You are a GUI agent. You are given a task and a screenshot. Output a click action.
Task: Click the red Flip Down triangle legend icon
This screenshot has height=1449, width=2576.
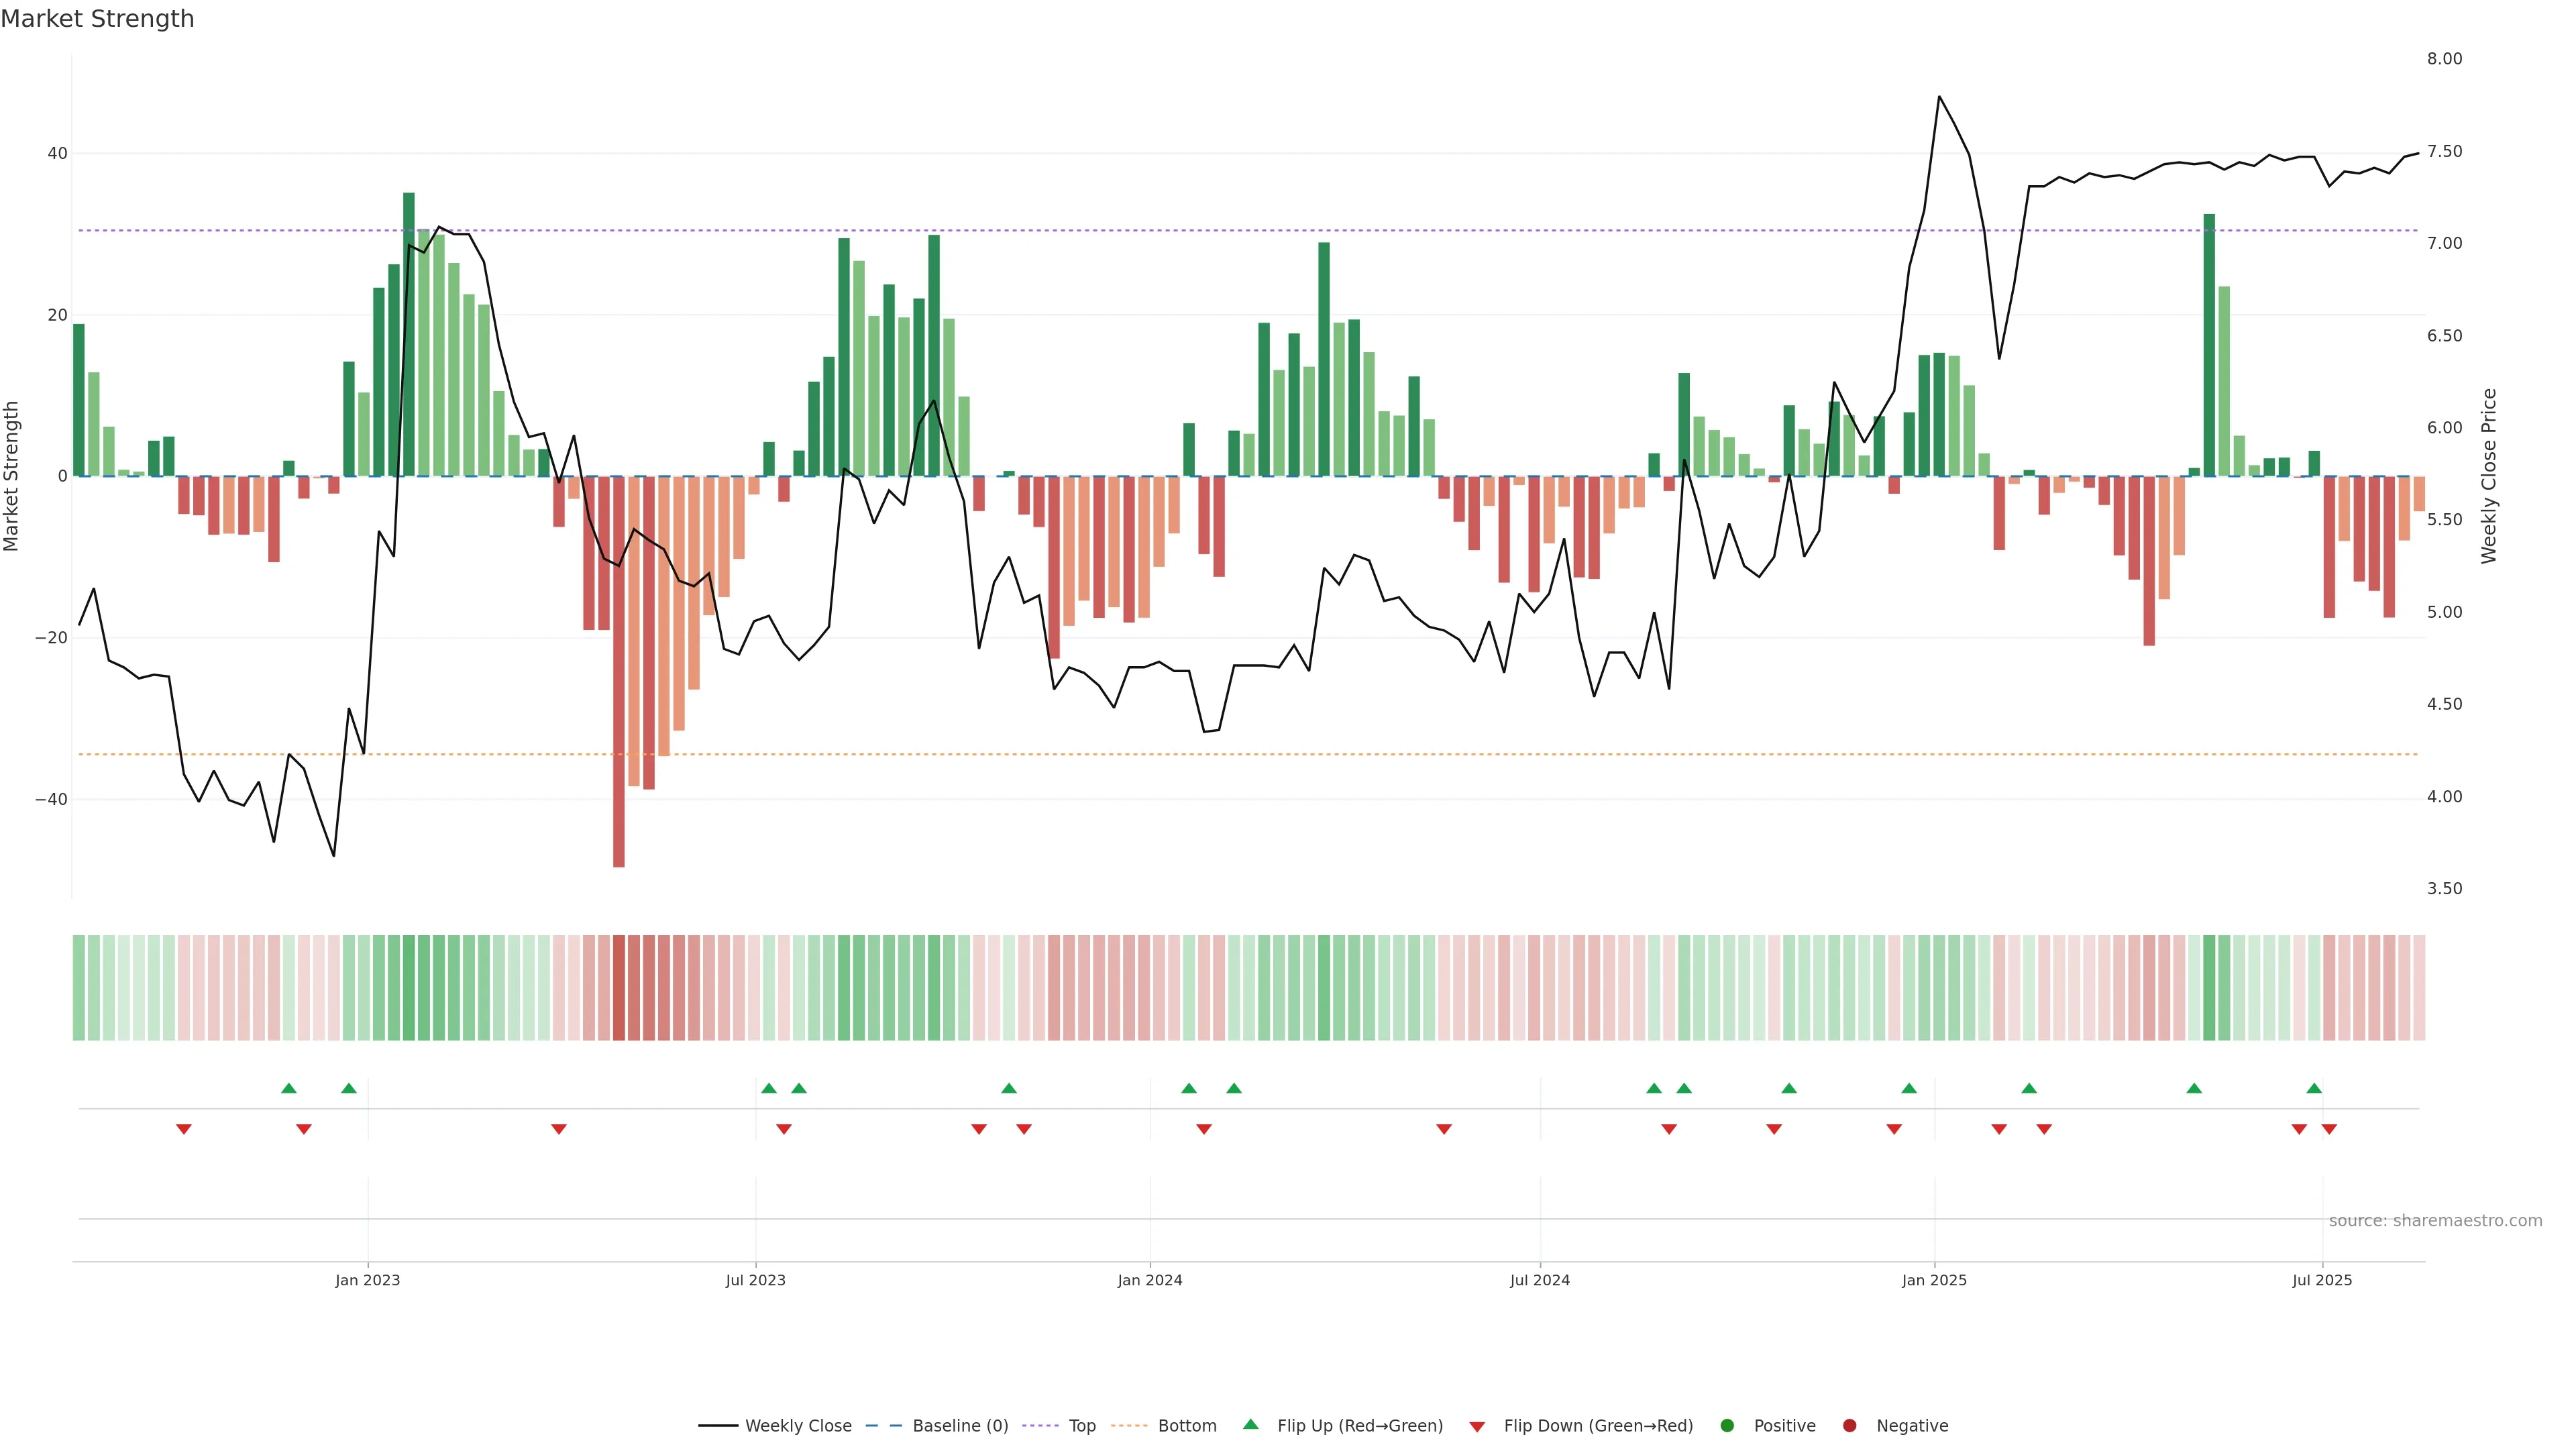click(x=1477, y=1427)
